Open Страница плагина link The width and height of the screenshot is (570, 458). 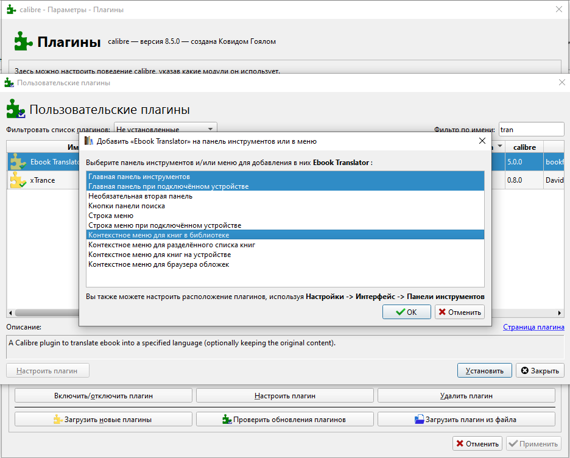tap(533, 327)
